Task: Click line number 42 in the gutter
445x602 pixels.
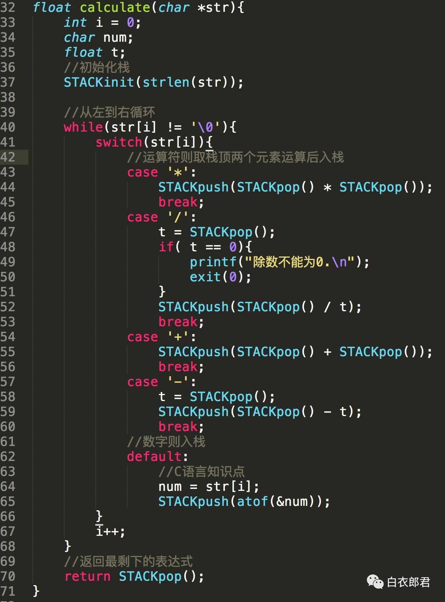Action: pyautogui.click(x=8, y=157)
